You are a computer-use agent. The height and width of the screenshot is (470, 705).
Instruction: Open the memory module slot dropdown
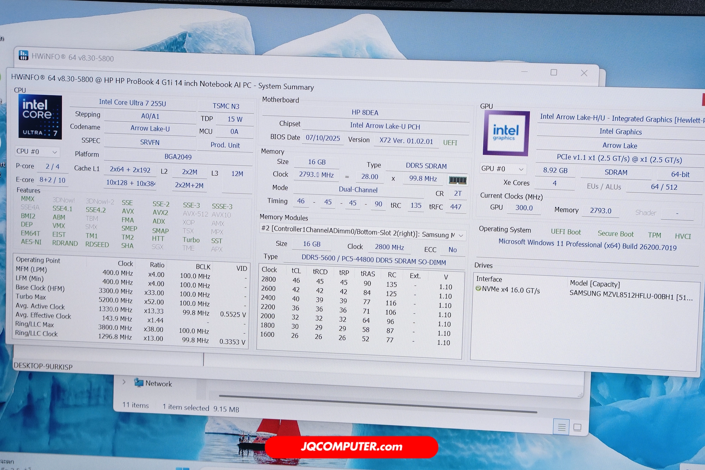tap(363, 232)
